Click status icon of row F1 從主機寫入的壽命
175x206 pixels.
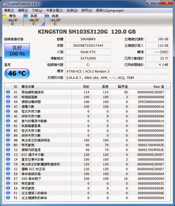tap(8, 193)
